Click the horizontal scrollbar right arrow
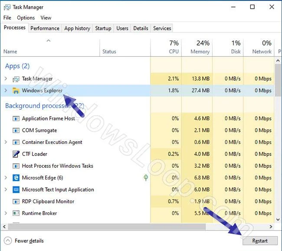Screen dimensions: 282x251 (x=271, y=227)
